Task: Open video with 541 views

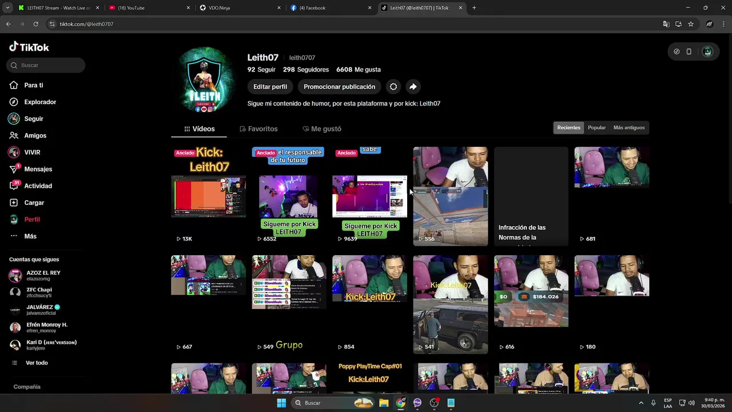Action: coord(451,304)
